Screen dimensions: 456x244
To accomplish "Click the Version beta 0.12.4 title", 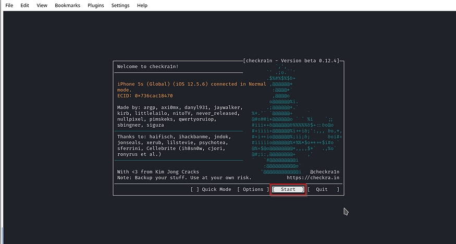I will coord(291,61).
